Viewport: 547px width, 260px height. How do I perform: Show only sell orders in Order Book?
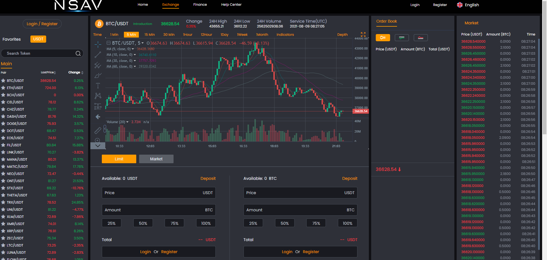421,38
